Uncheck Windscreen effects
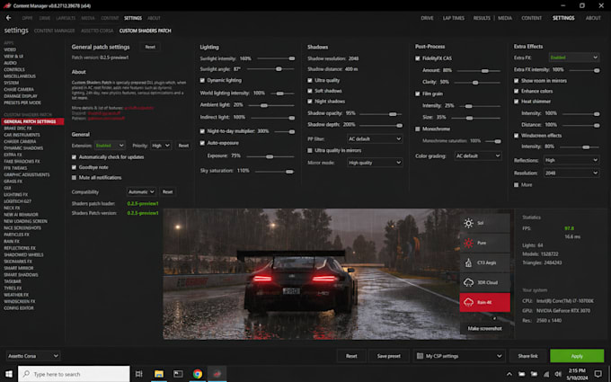The width and height of the screenshot is (611, 382). 517,136
